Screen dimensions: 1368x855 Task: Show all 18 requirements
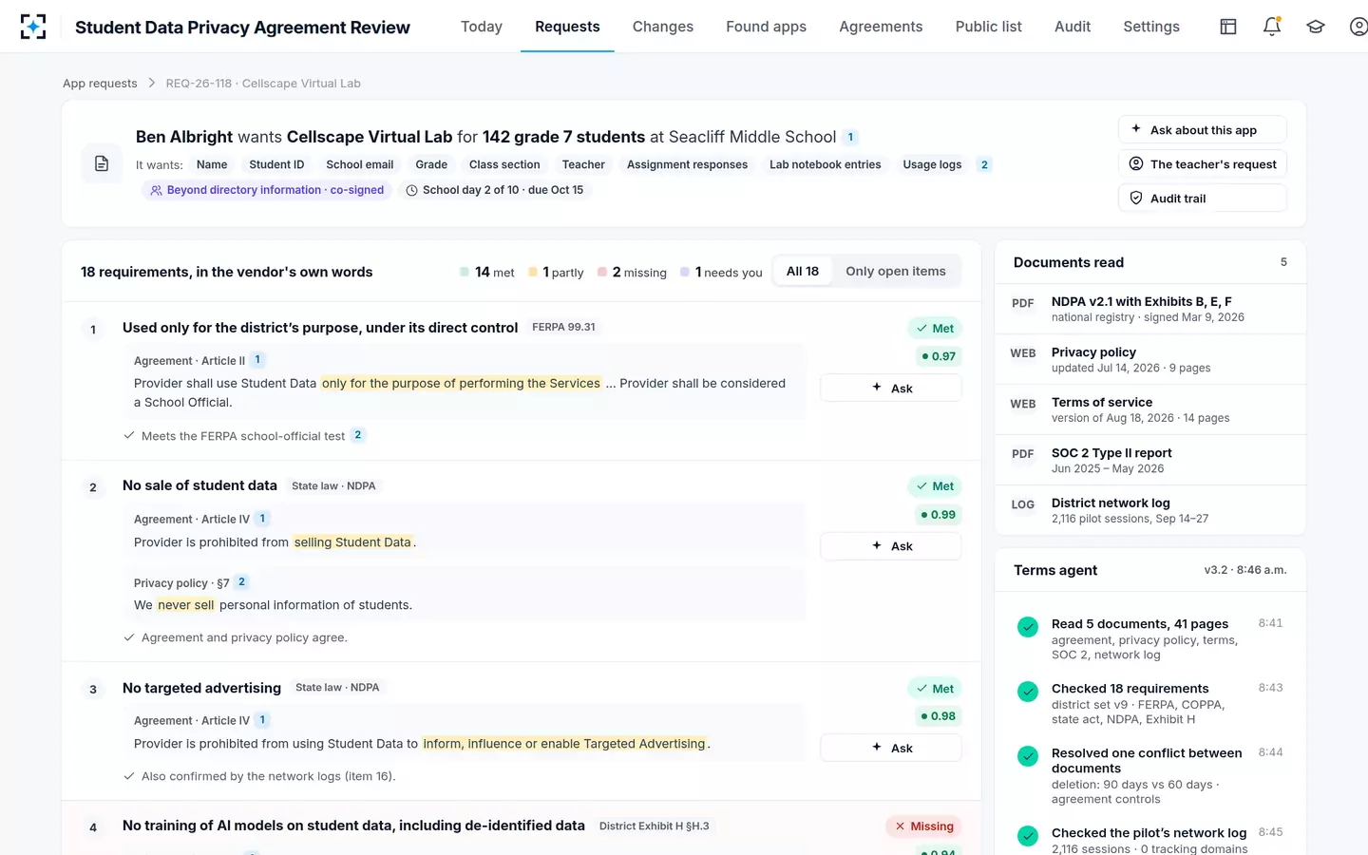tap(803, 272)
